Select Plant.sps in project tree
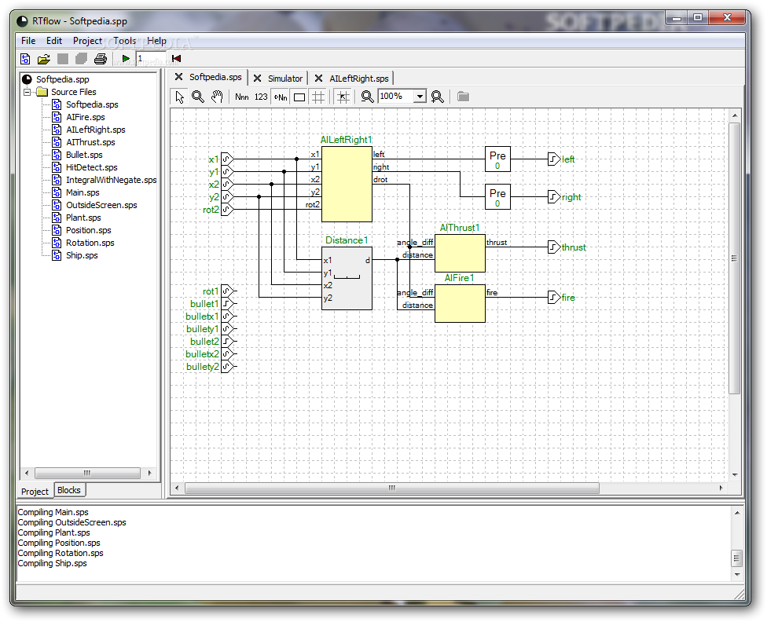The height and width of the screenshot is (622, 767). [x=83, y=218]
